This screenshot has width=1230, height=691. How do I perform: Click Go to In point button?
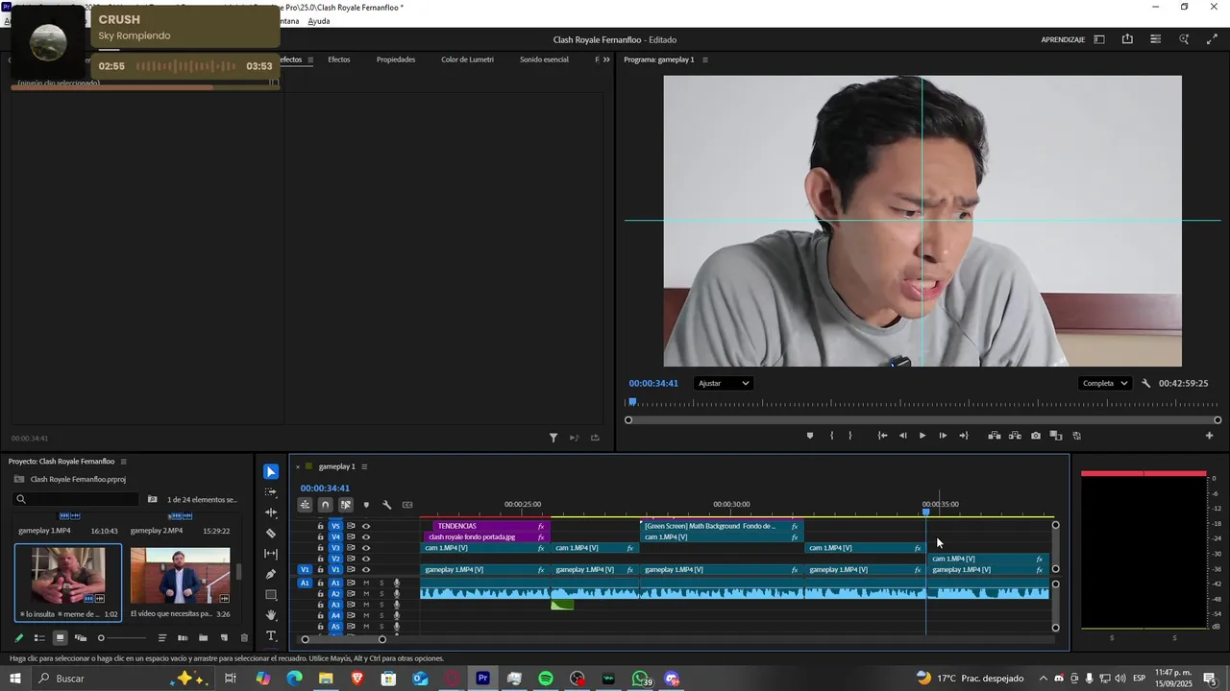(x=882, y=436)
